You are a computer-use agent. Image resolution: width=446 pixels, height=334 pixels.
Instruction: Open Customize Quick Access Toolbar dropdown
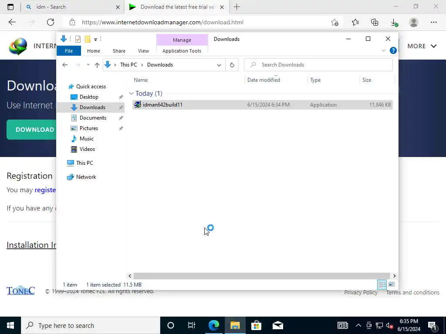point(95,40)
